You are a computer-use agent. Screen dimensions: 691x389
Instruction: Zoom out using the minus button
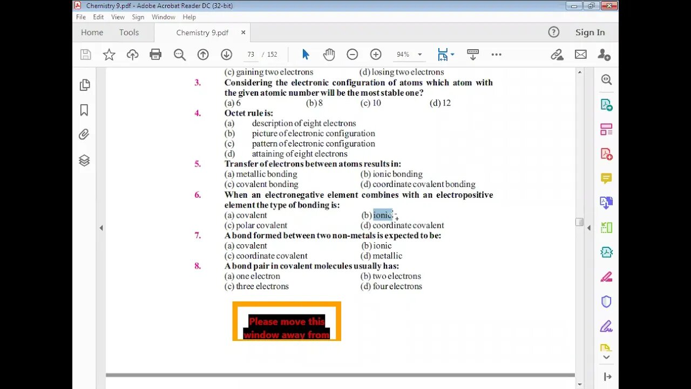click(x=352, y=55)
